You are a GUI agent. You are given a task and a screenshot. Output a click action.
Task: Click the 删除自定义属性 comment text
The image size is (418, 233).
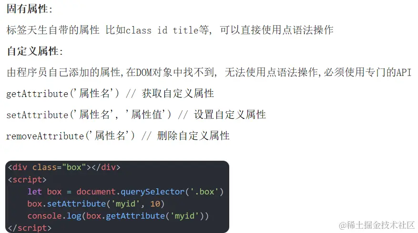194,136
